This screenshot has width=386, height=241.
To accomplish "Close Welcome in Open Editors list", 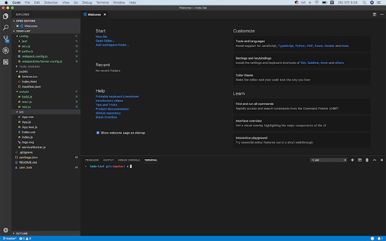I will pos(17,26).
